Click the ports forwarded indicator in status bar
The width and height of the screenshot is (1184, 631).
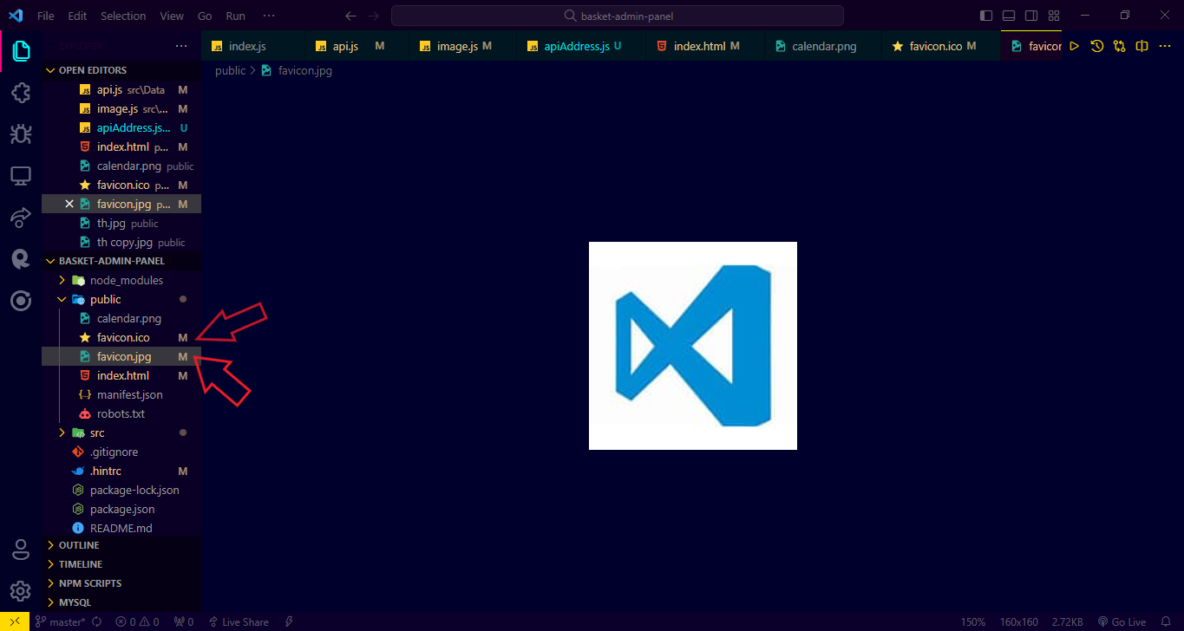point(184,621)
